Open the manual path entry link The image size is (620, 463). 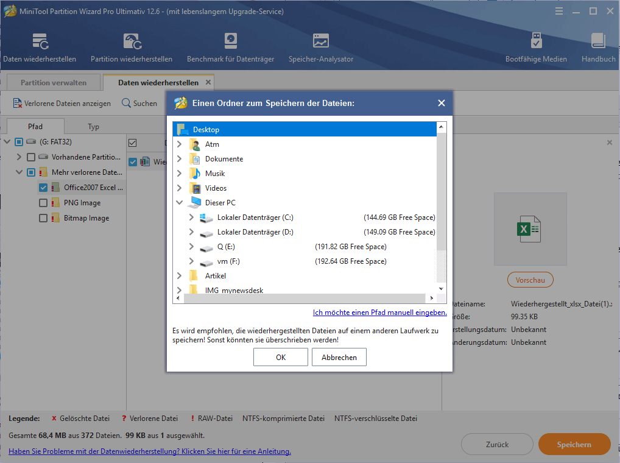click(380, 313)
